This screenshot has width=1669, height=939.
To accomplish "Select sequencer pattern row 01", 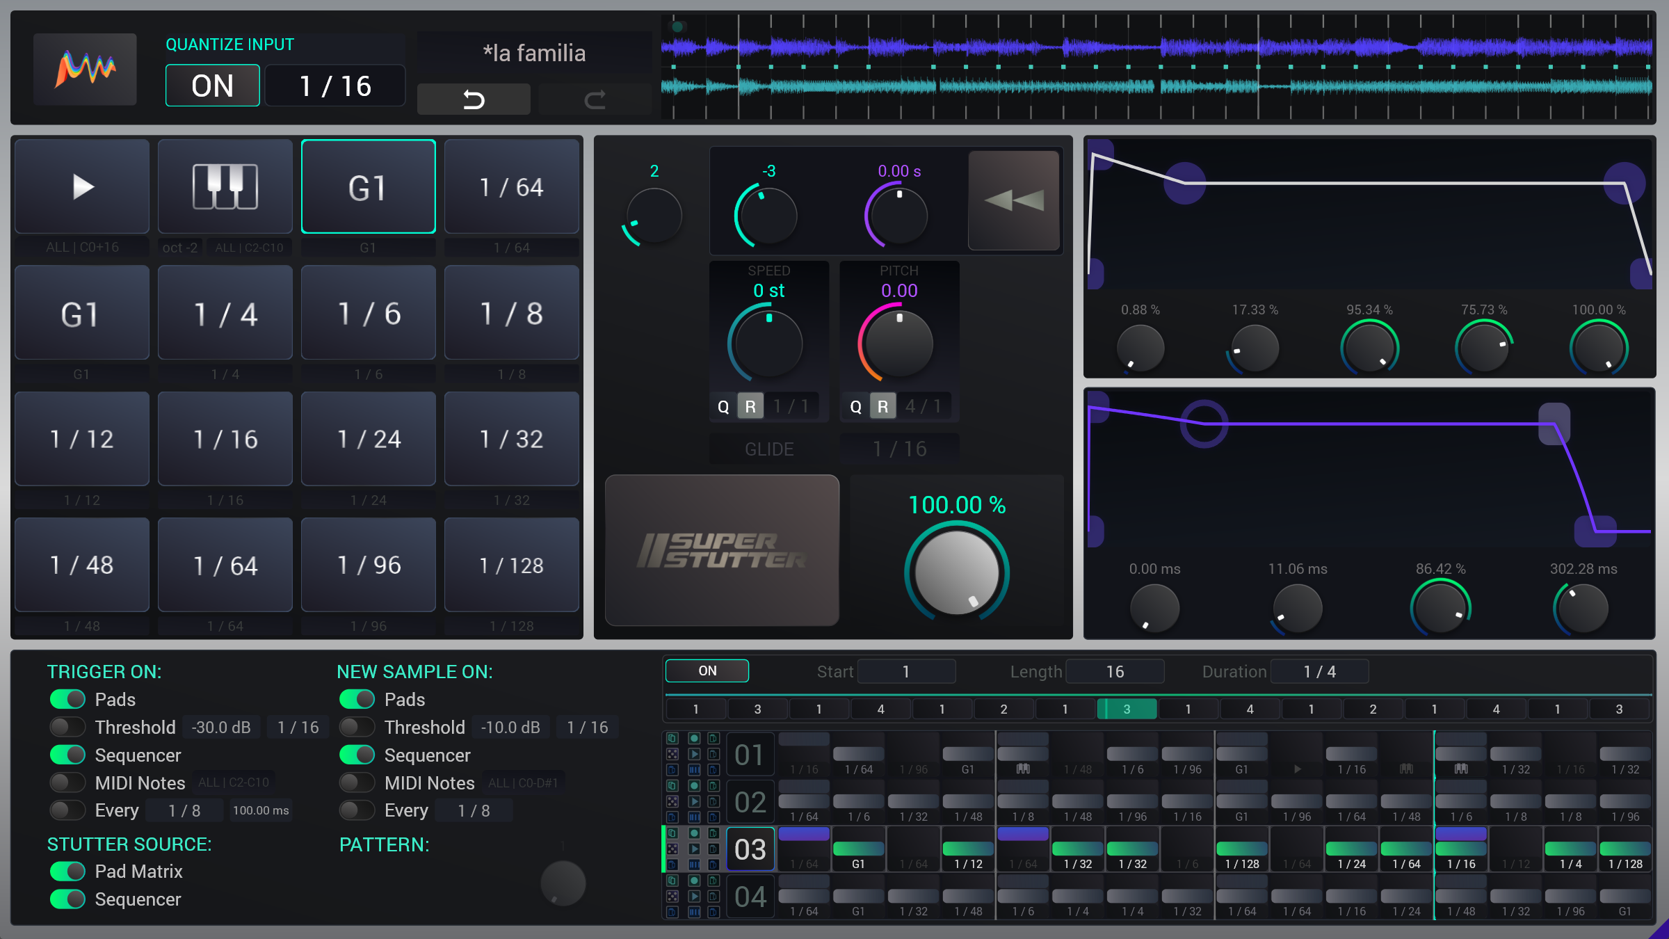I will click(x=750, y=755).
